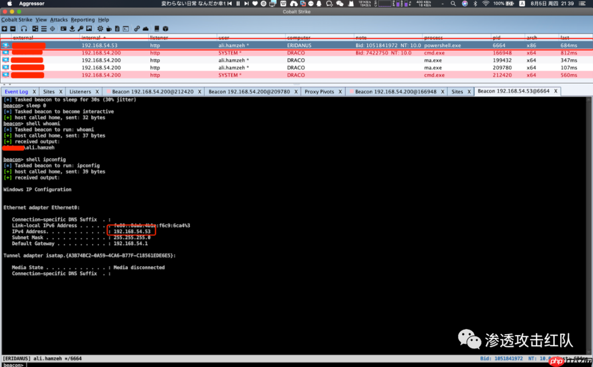The width and height of the screenshot is (593, 367).
Task: Open the Attacks menu
Action: (x=59, y=20)
